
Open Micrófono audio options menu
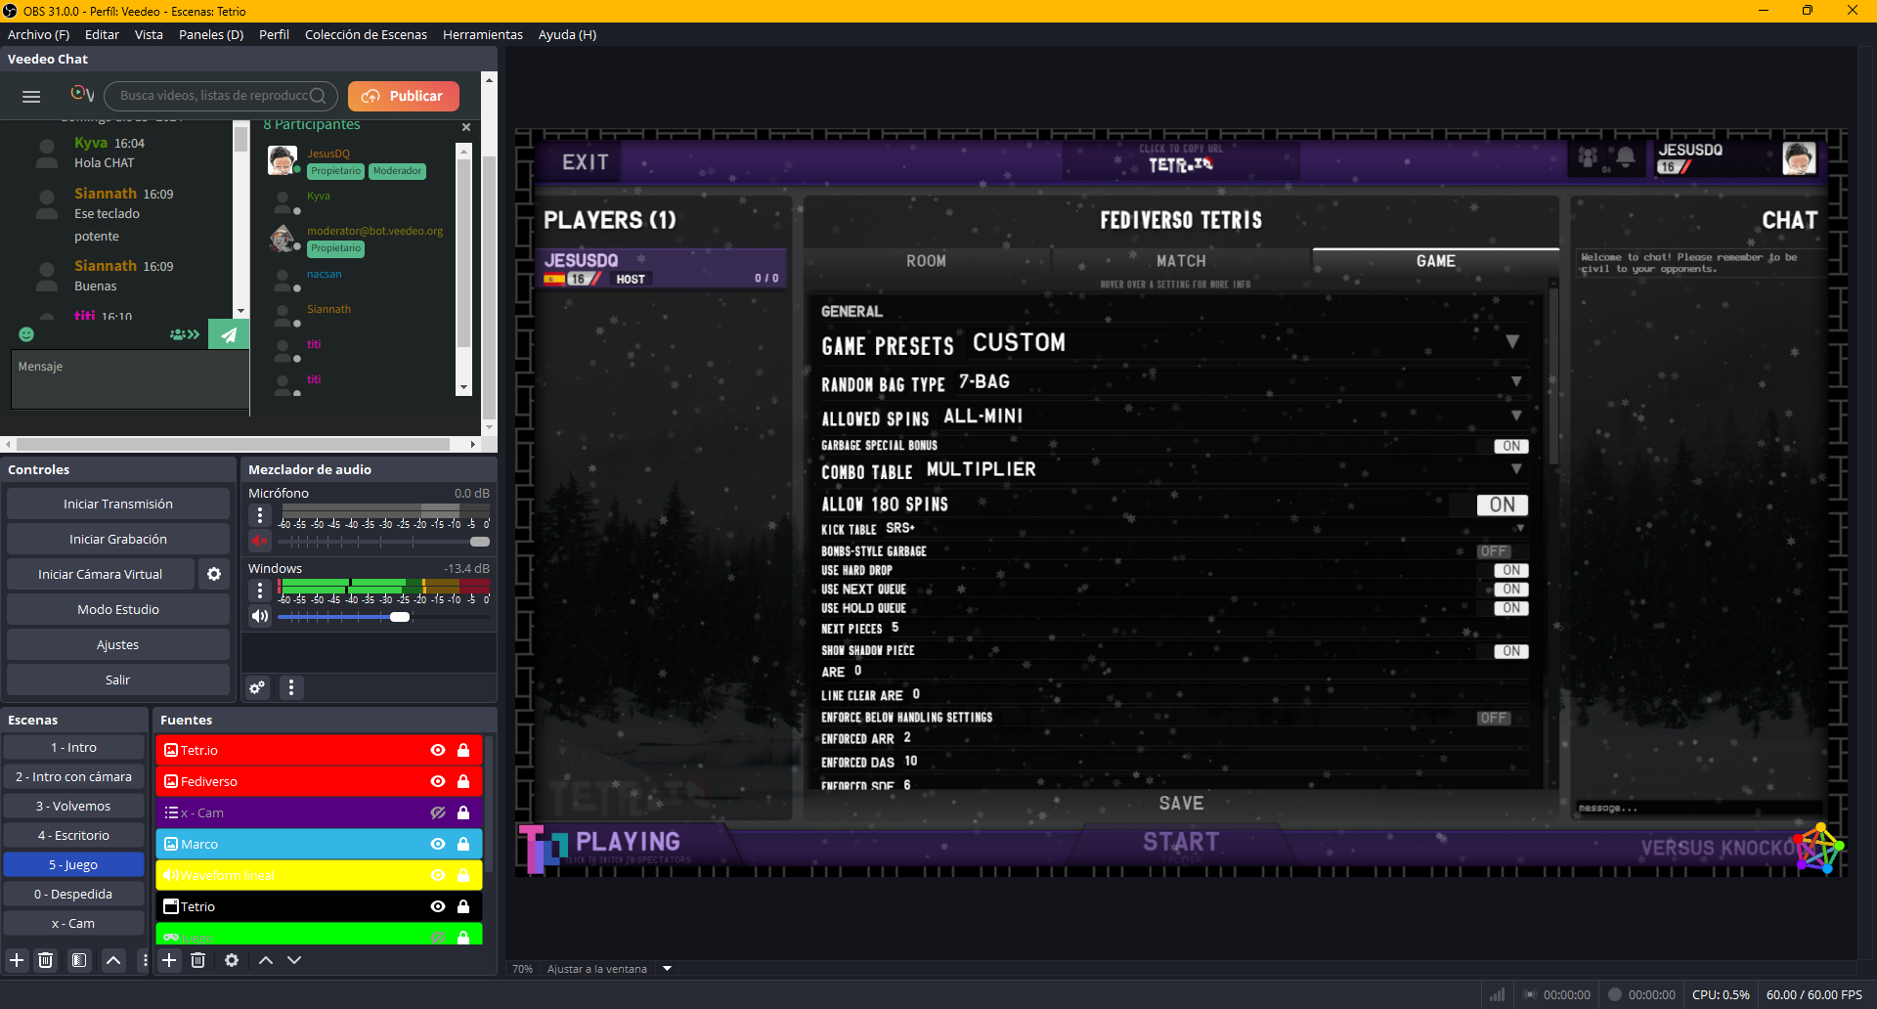[260, 514]
